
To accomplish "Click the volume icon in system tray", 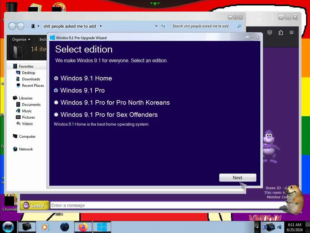I will [x=279, y=227].
